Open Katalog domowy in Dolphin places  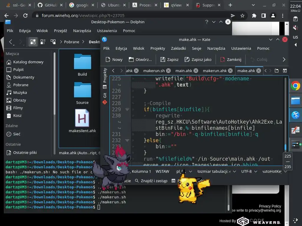click(x=25, y=62)
